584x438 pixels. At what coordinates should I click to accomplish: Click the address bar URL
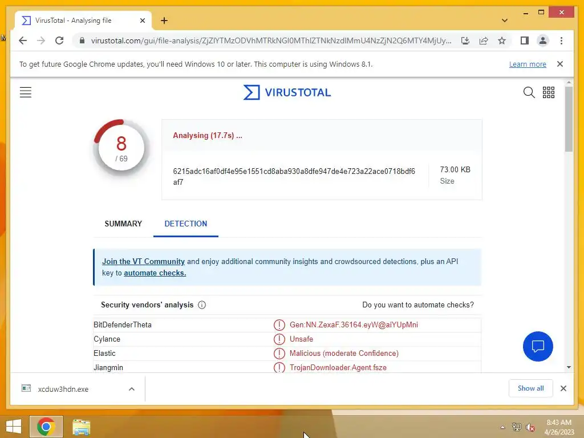pyautogui.click(x=271, y=40)
